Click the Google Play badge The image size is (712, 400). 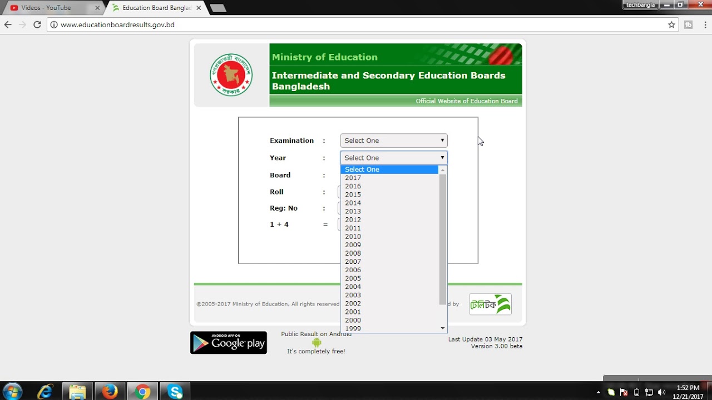tap(229, 343)
